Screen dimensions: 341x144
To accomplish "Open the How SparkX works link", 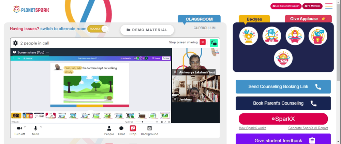I will [x=252, y=128].
